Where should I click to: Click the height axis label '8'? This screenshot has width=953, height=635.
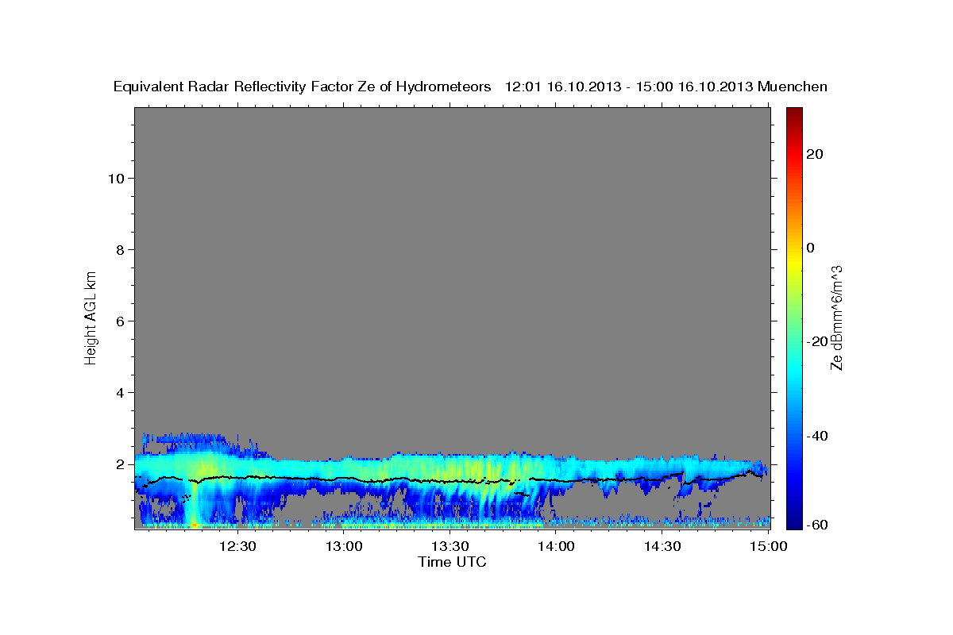pos(120,249)
